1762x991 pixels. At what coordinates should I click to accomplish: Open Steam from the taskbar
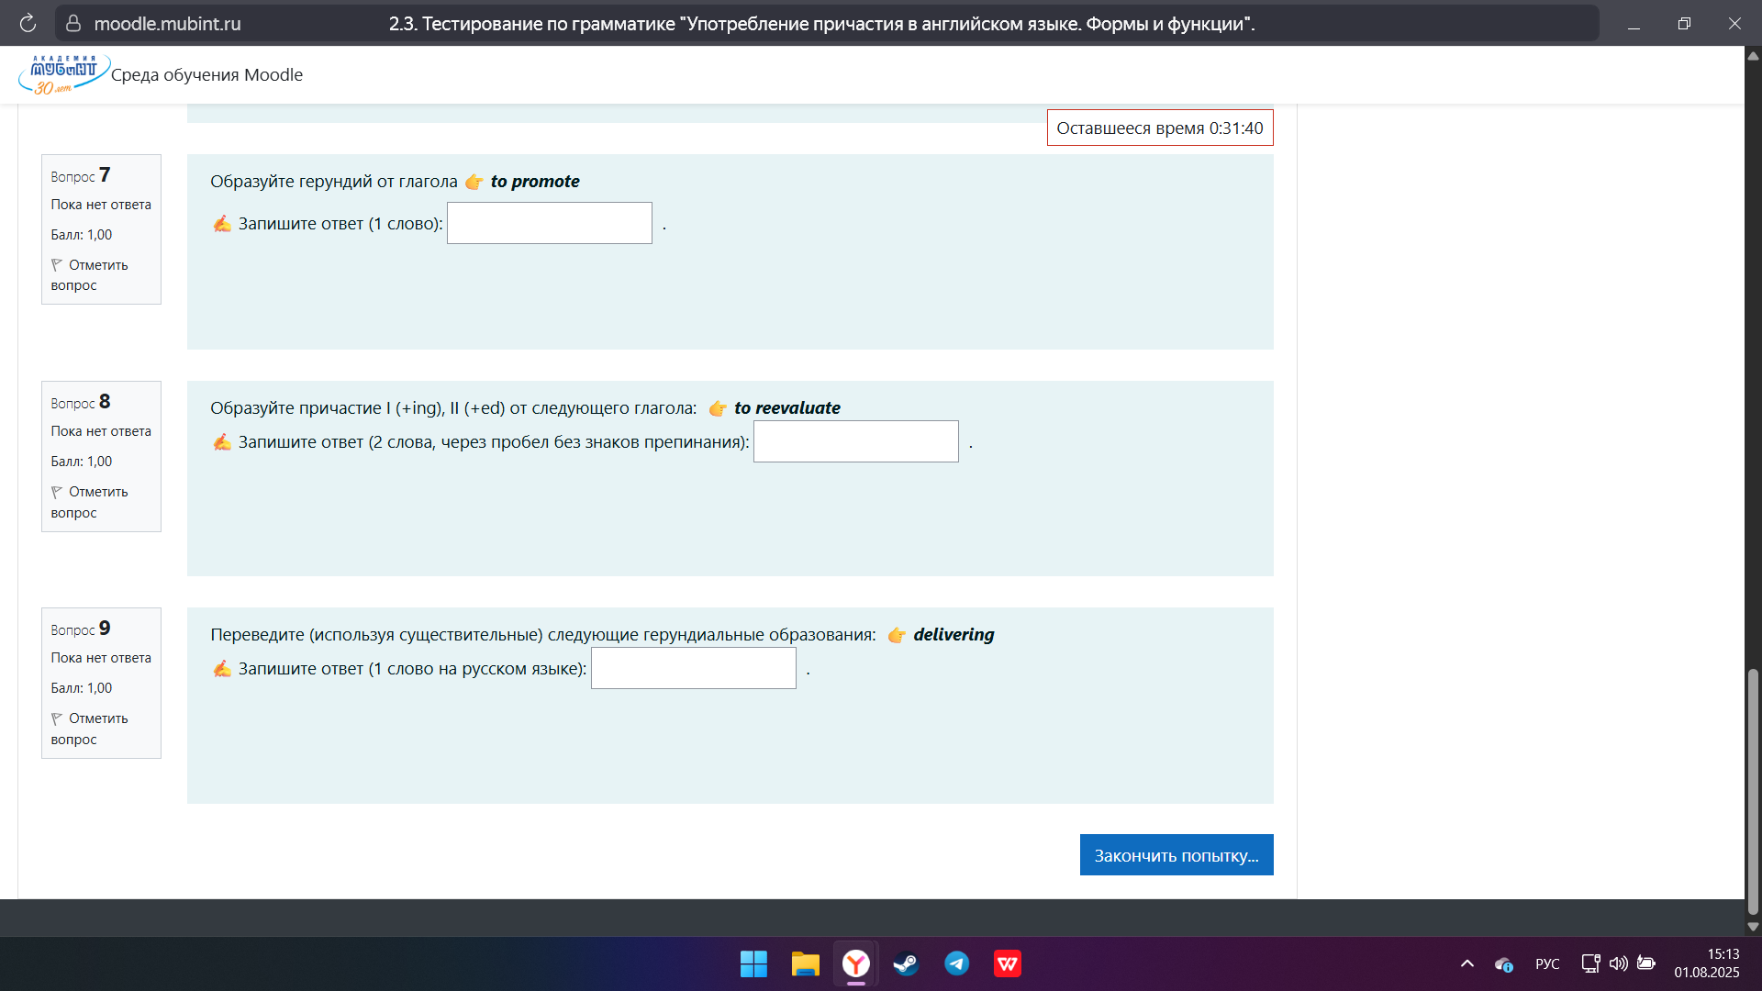pos(906,963)
